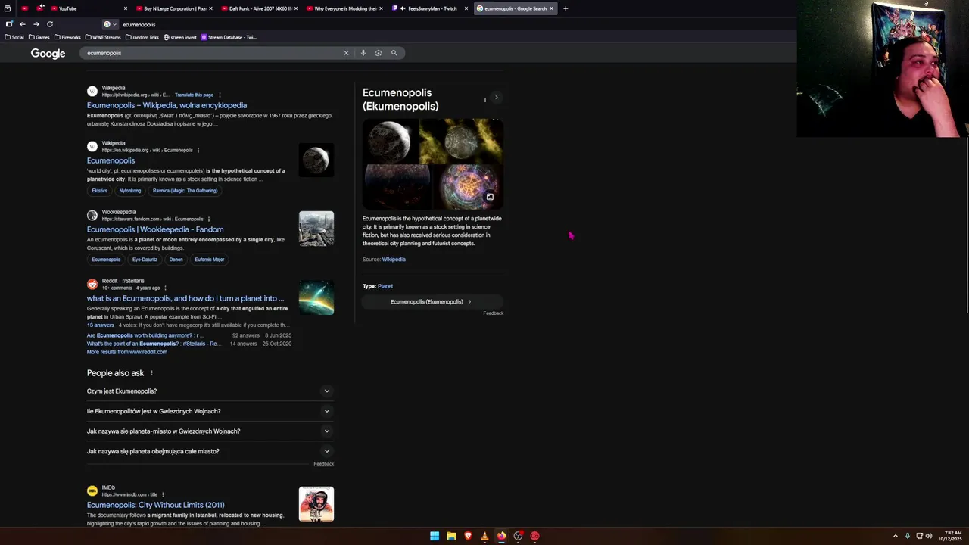This screenshot has width=969, height=545.
Task: Open Ecumenopolis: City Without Limits IMDb result
Action: coord(155,505)
